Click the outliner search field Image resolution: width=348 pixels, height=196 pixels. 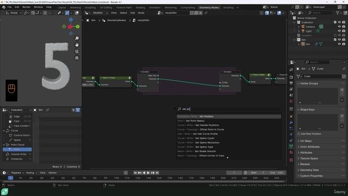(x=319, y=13)
